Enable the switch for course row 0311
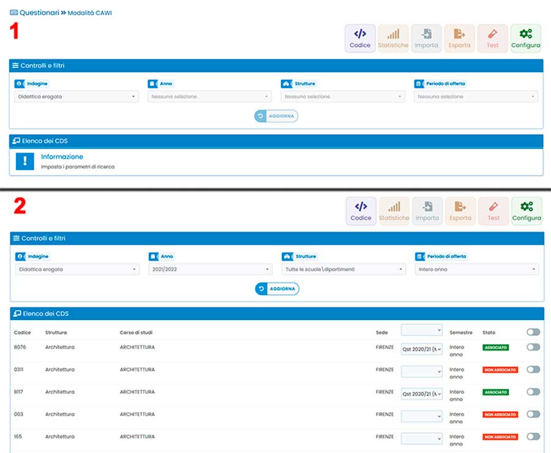Screen dimensions: 551x453 click(533, 370)
